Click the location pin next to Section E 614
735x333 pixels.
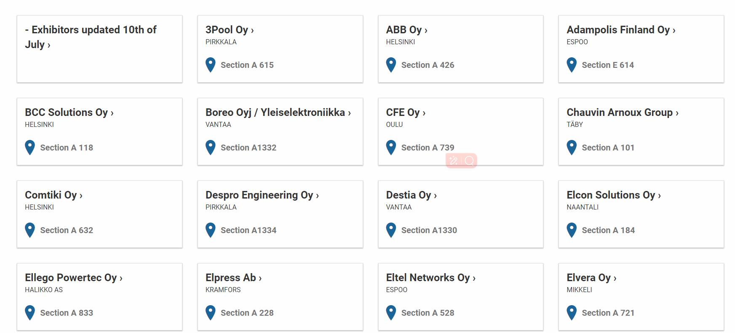point(572,65)
